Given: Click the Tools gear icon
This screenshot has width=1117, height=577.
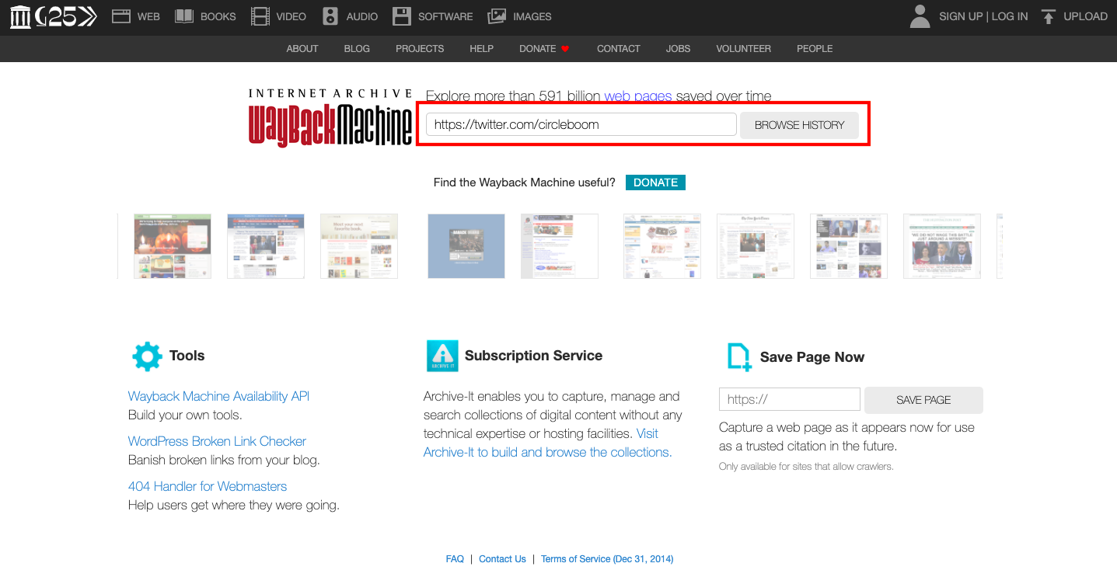Looking at the screenshot, I should 147,356.
